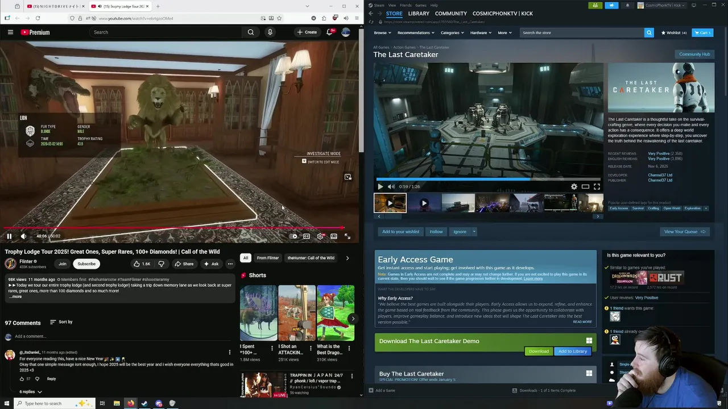Open more actions ellipsis under video
Screen dimensions: 728x409
[230, 264]
